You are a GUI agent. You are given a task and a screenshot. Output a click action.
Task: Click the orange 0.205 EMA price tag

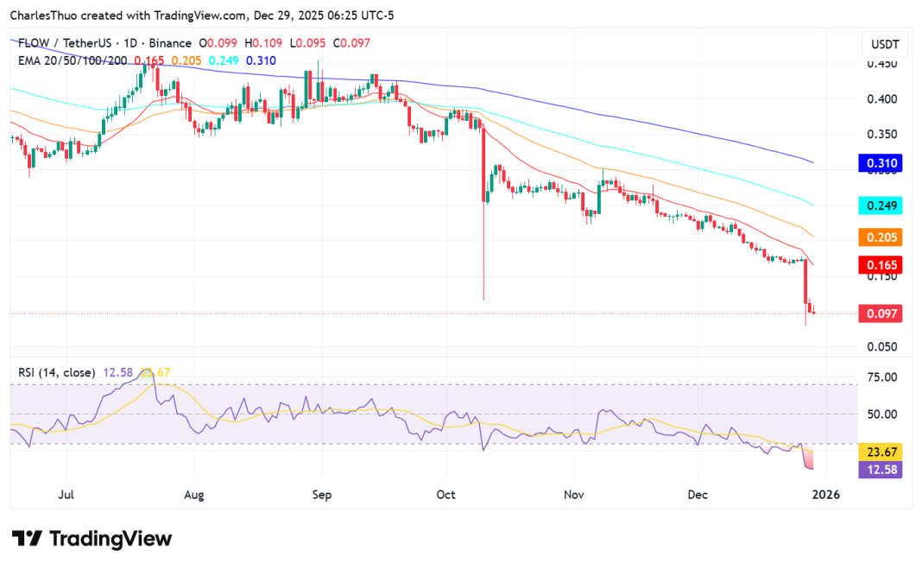click(881, 237)
